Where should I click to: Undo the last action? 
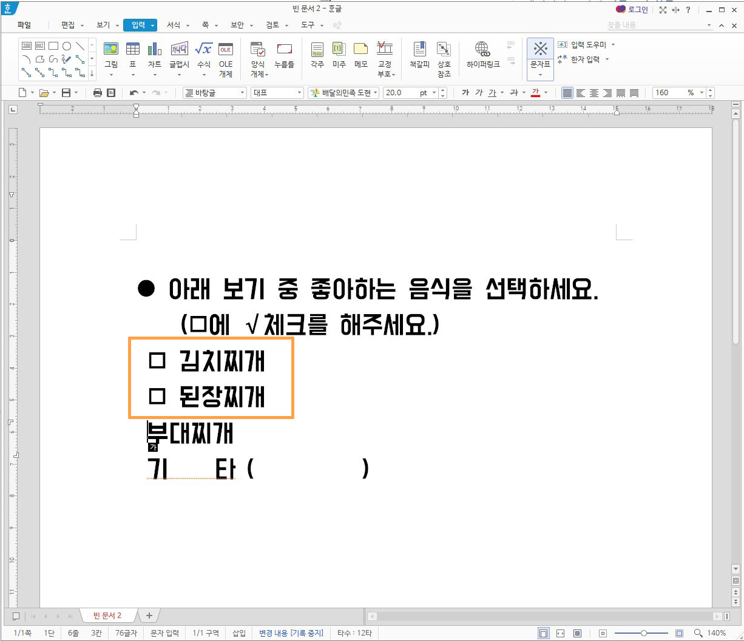click(x=134, y=93)
